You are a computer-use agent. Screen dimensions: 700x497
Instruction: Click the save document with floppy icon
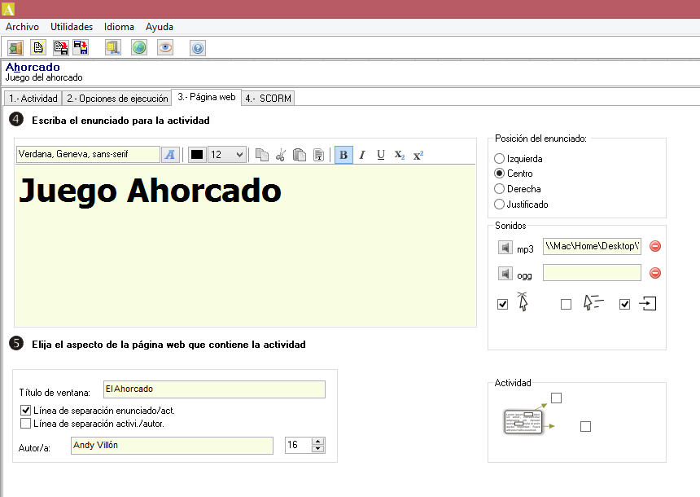click(x=61, y=48)
